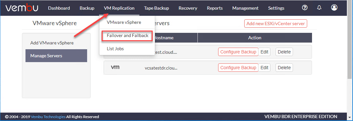353x121 pixels.
Task: Open the Management menu
Action: 245,8
